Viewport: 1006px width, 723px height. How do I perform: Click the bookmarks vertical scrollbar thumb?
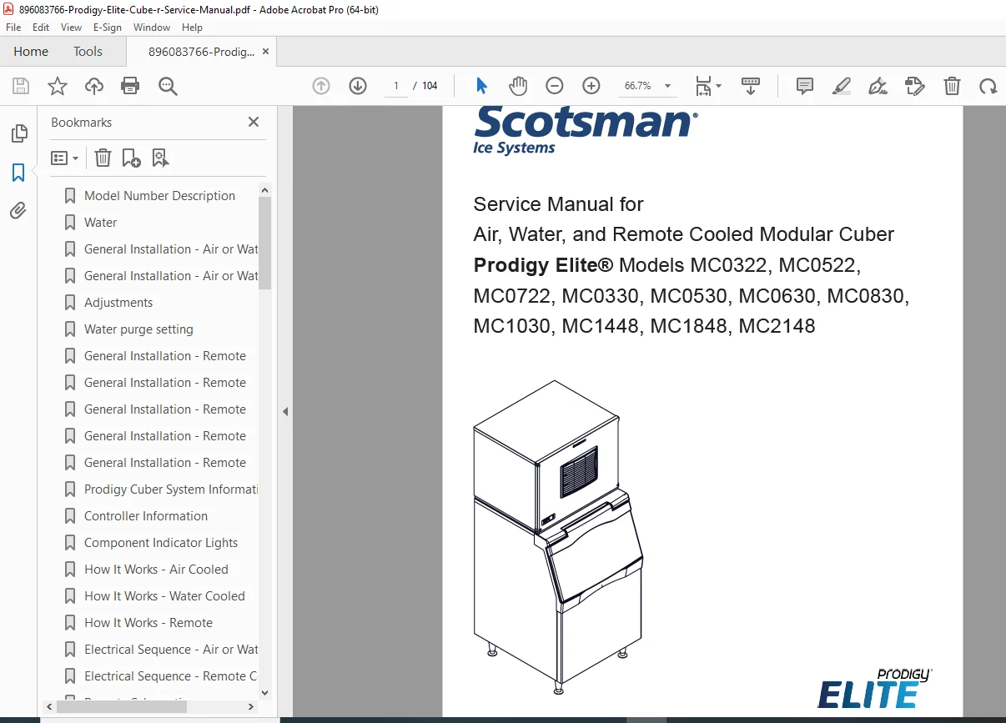[x=265, y=243]
